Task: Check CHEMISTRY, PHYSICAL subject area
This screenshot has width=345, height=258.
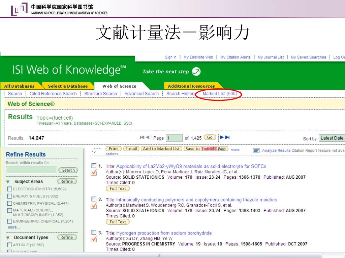Action: click(10, 203)
